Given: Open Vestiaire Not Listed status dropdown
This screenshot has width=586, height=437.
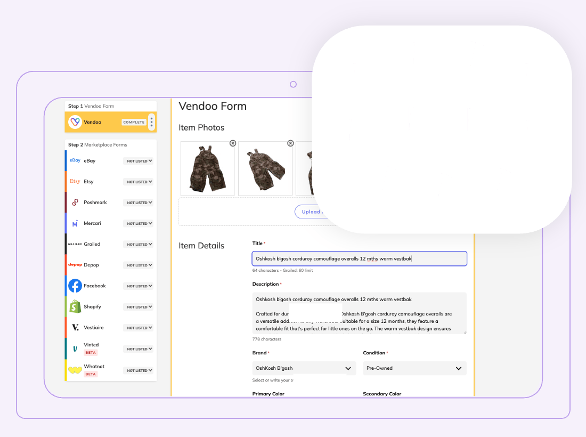Looking at the screenshot, I should pos(139,328).
